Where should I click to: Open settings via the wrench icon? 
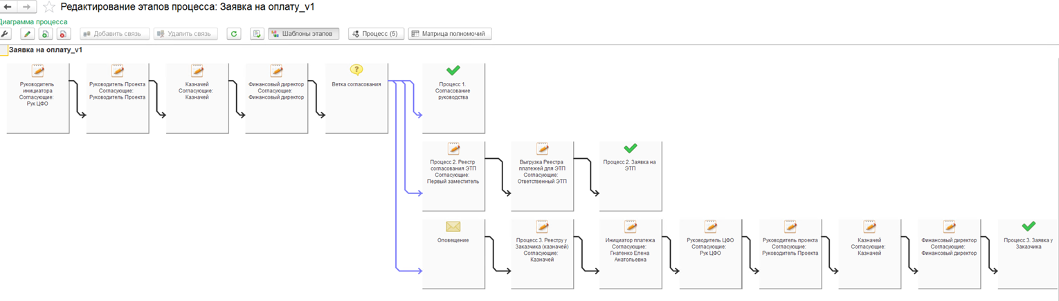pyautogui.click(x=6, y=34)
